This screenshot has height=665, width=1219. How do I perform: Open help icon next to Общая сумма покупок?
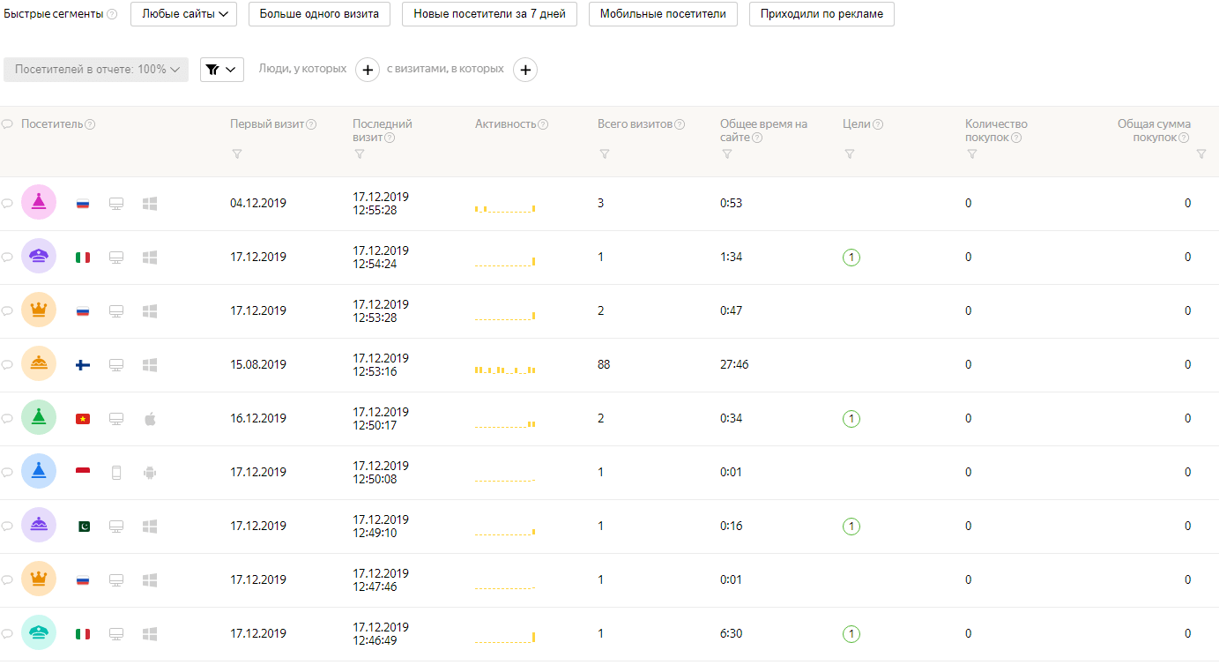pyautogui.click(x=1184, y=138)
